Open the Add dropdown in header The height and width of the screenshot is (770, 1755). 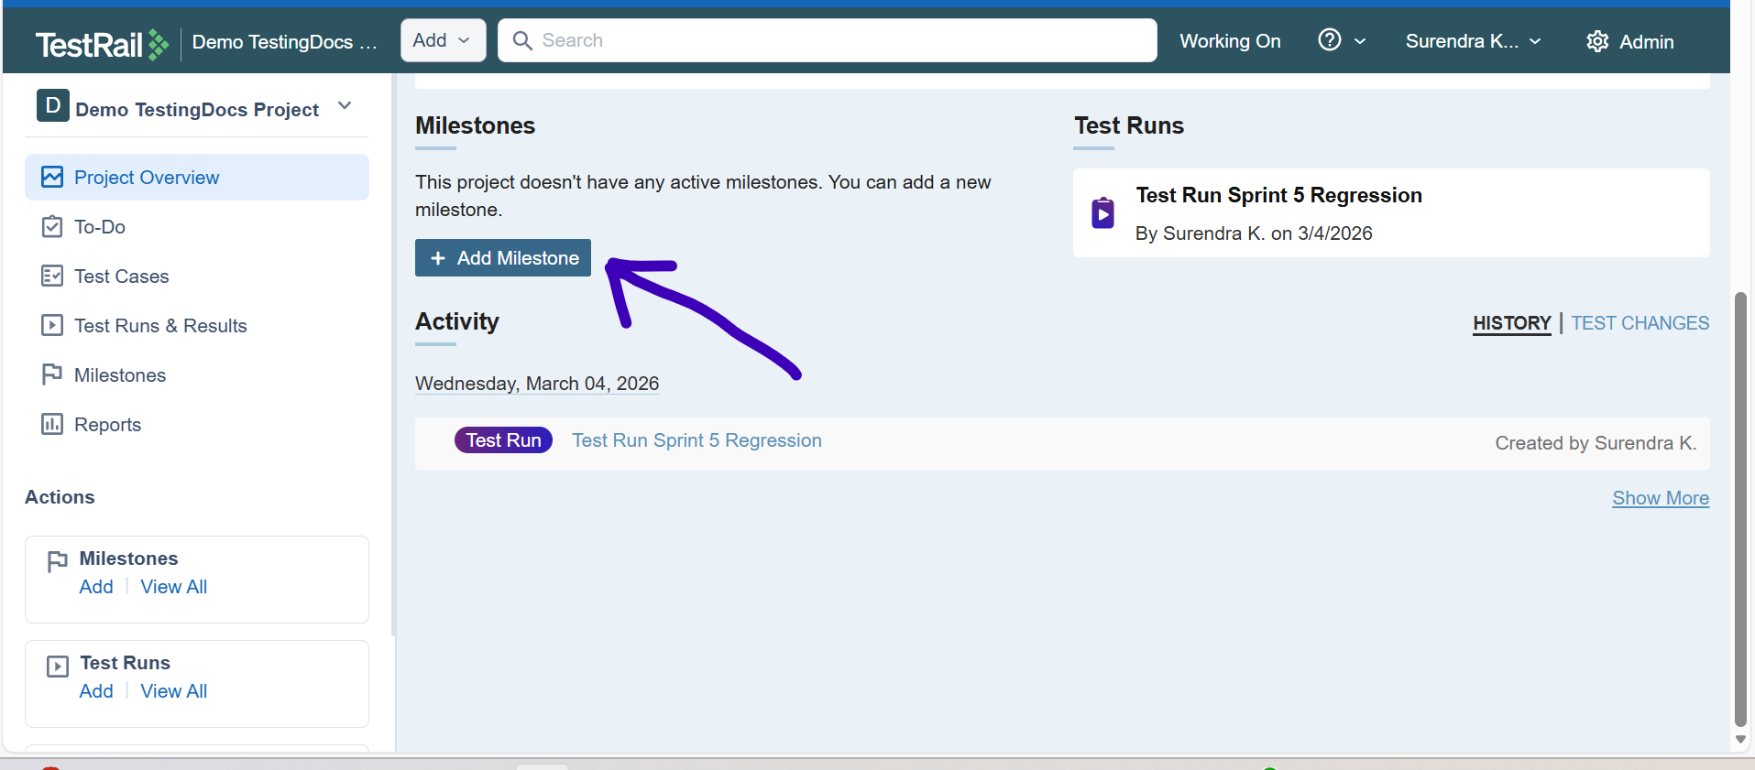click(443, 40)
